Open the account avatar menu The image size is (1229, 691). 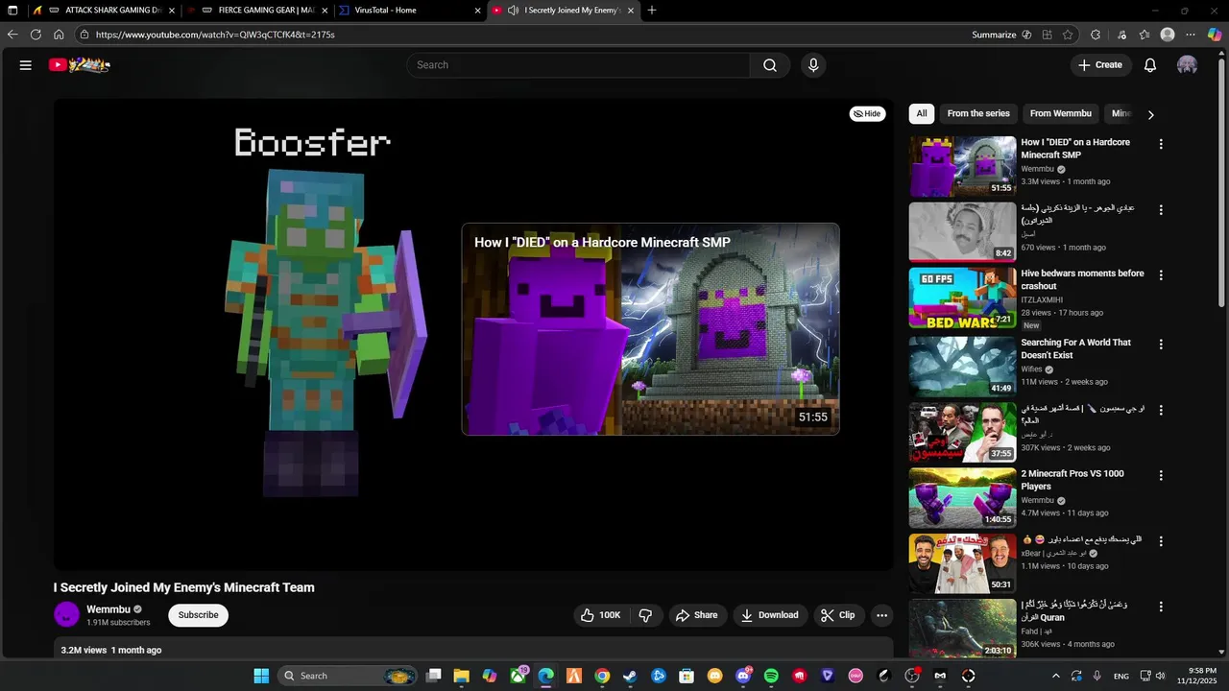pos(1188,65)
